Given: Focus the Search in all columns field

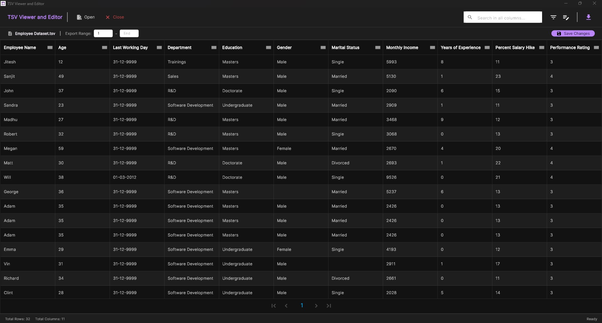Looking at the screenshot, I should click(x=503, y=17).
